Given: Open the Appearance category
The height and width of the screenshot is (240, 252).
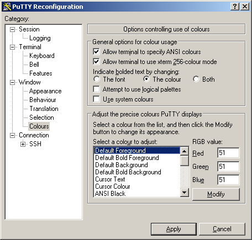Looking at the screenshot, I should point(45,91).
